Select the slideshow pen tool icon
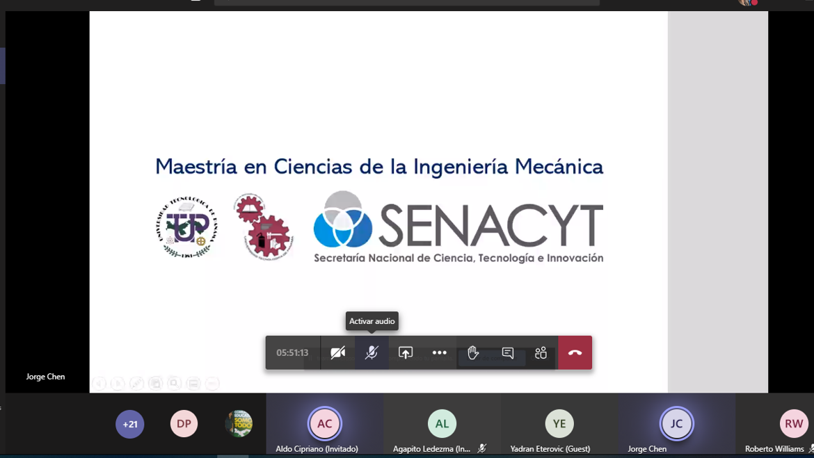 click(136, 384)
